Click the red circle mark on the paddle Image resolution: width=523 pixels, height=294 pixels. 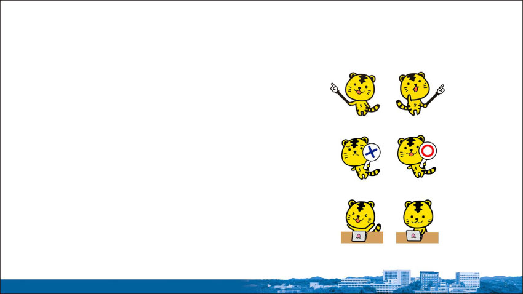click(428, 150)
